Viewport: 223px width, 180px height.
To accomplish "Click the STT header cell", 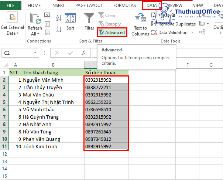I will [x=16, y=72].
